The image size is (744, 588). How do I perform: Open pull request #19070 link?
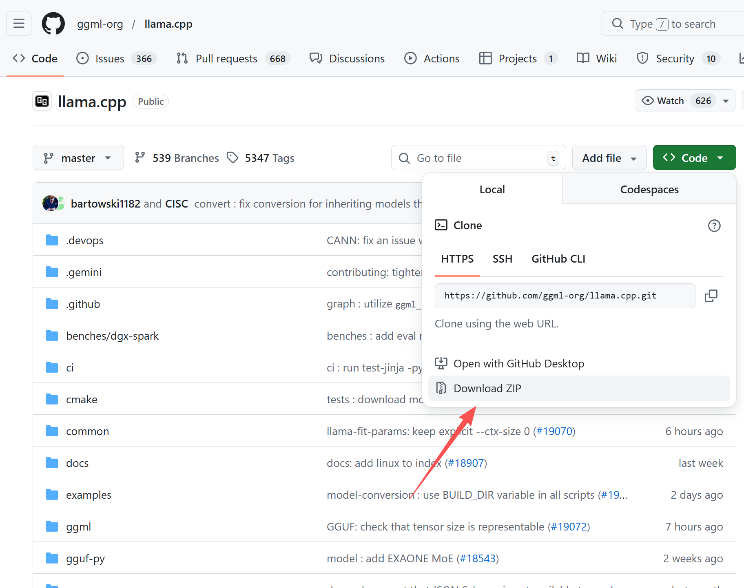[554, 431]
